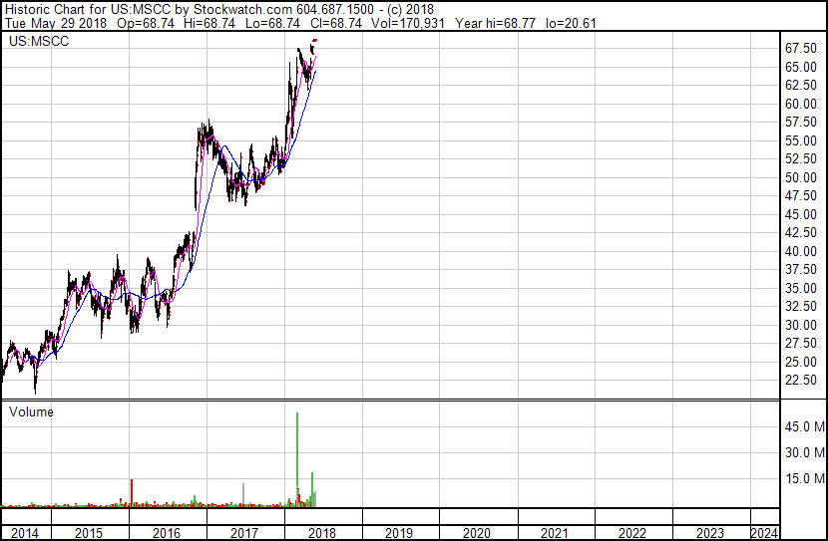
Task: Click the 25.00 price axis label
Action: (801, 363)
